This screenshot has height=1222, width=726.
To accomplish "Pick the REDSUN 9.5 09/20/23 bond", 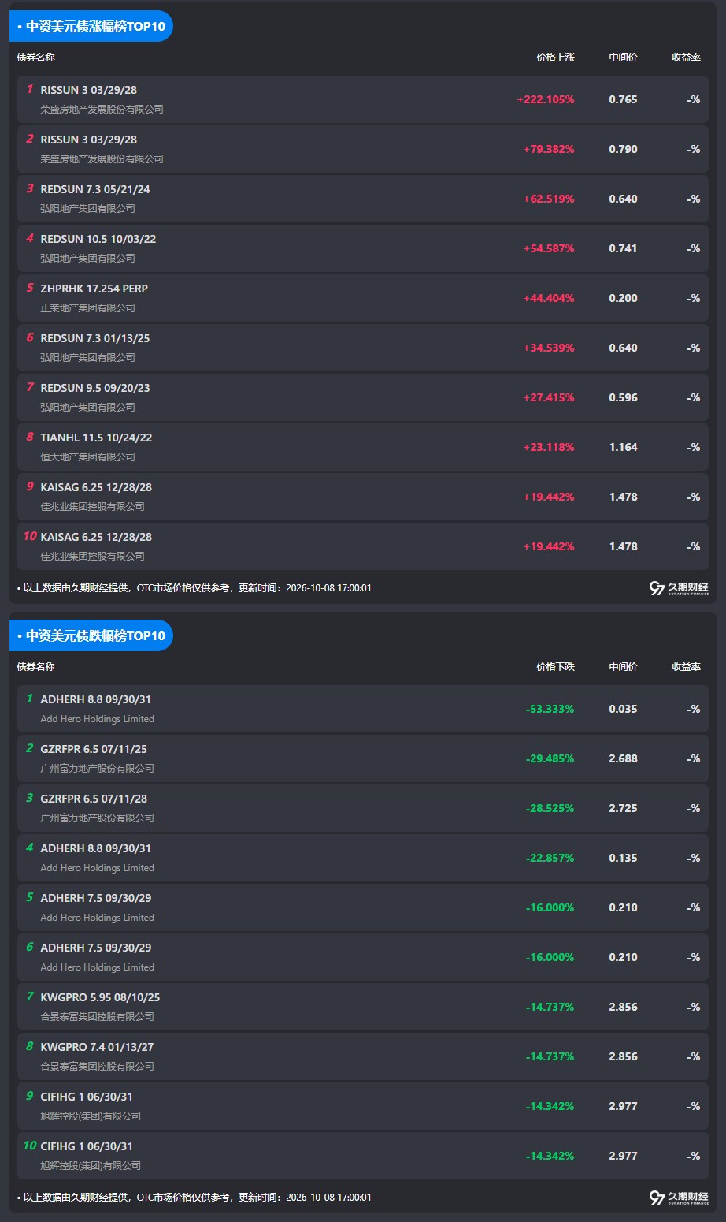I will point(95,388).
